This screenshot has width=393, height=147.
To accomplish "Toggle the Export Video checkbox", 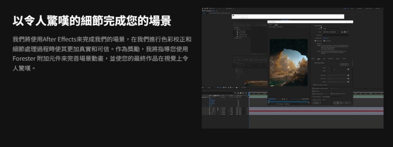I will click(315, 40).
